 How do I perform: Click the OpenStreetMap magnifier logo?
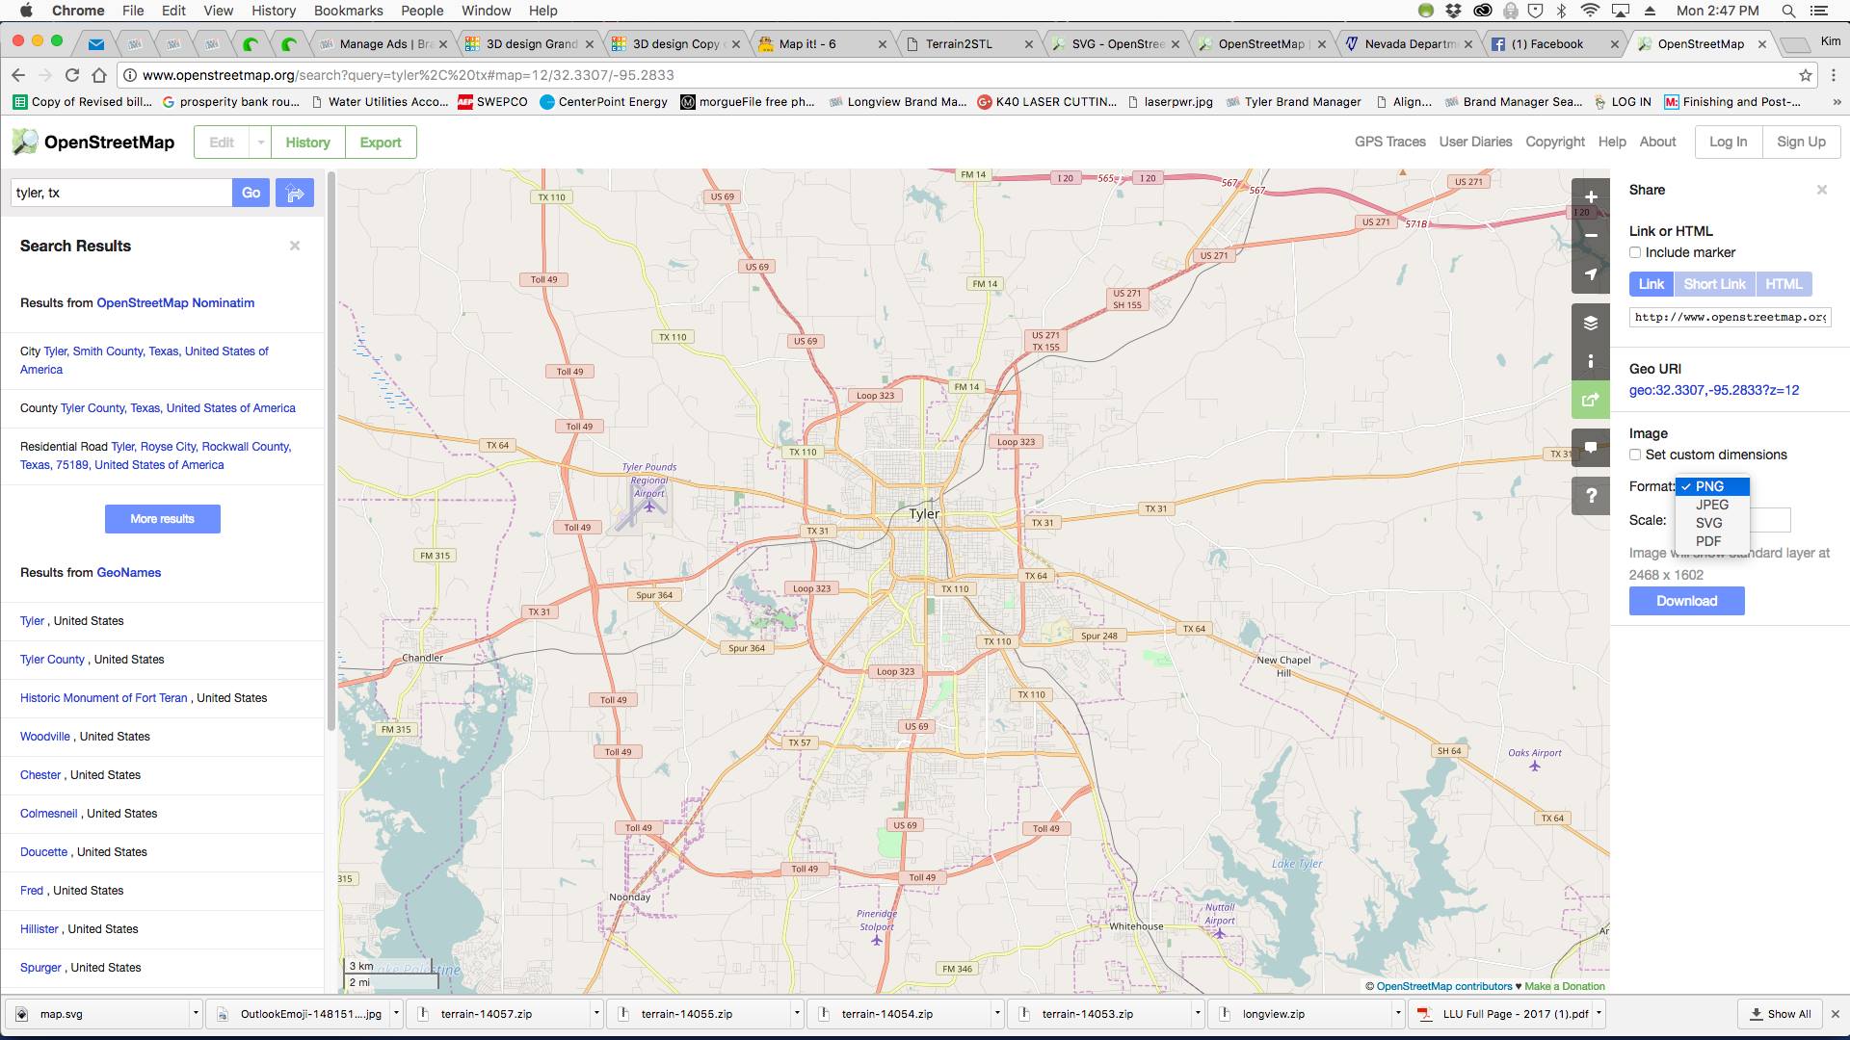pos(25,143)
